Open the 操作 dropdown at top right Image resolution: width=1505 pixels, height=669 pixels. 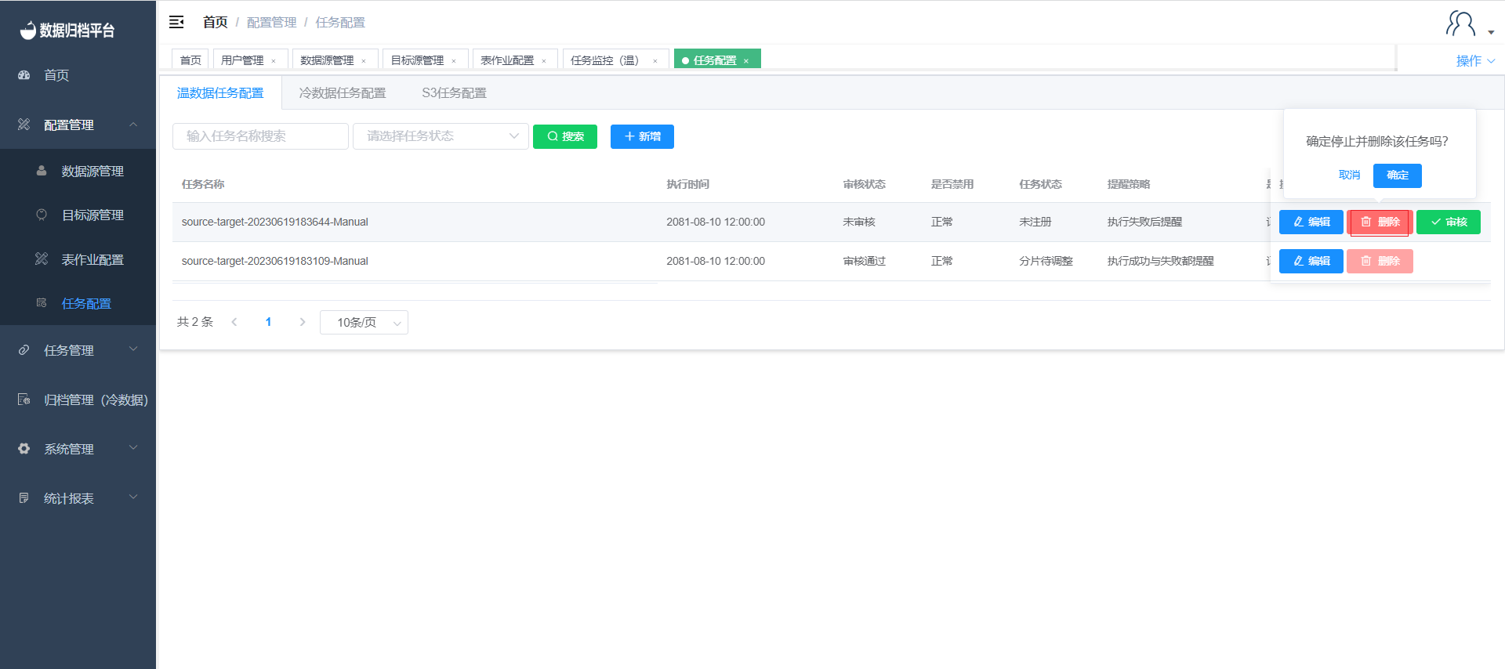coord(1475,61)
